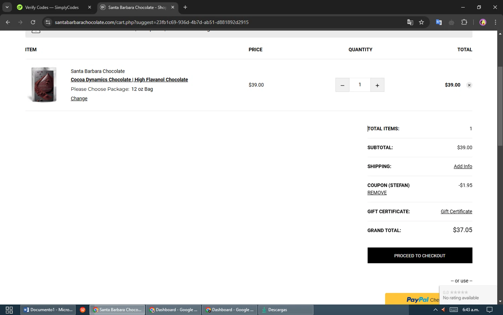Go forward to next page
The height and width of the screenshot is (315, 503).
(20, 22)
